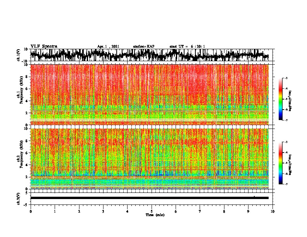Click time axis tick label '4'
Image resolution: width=307 pixels, height=237 pixels.
[x=128, y=211]
